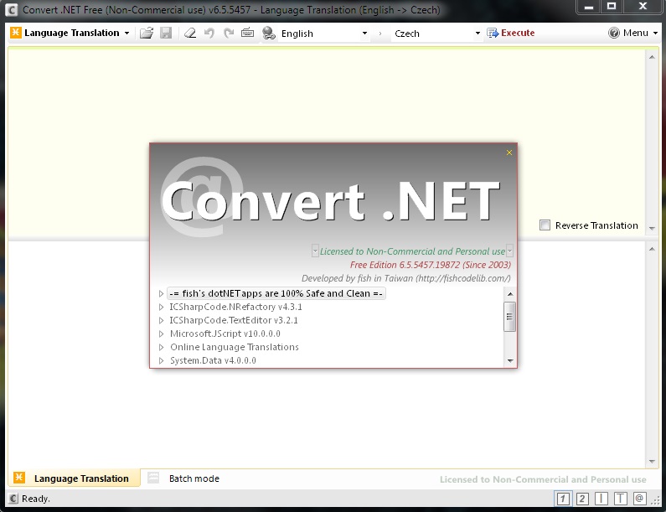Click the save disk icon
Image resolution: width=666 pixels, height=512 pixels.
166,34
